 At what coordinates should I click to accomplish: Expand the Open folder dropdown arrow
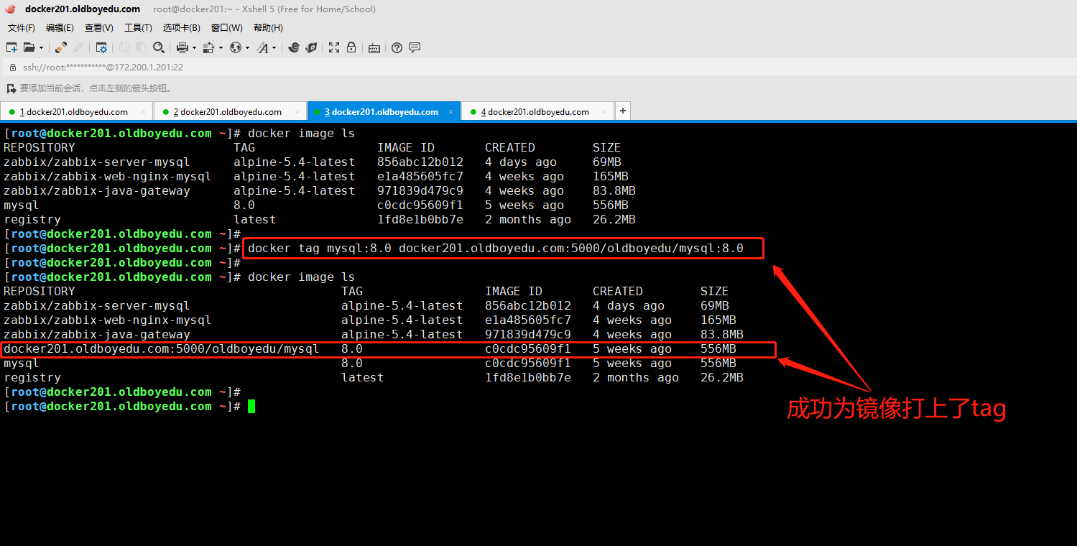tap(41, 48)
